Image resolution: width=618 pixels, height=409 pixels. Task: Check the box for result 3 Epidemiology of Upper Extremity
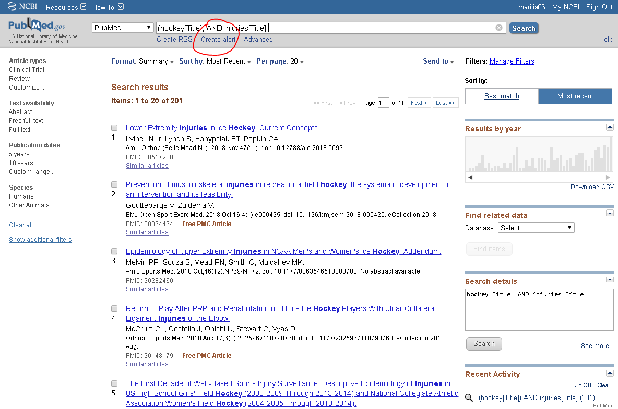[x=114, y=251]
